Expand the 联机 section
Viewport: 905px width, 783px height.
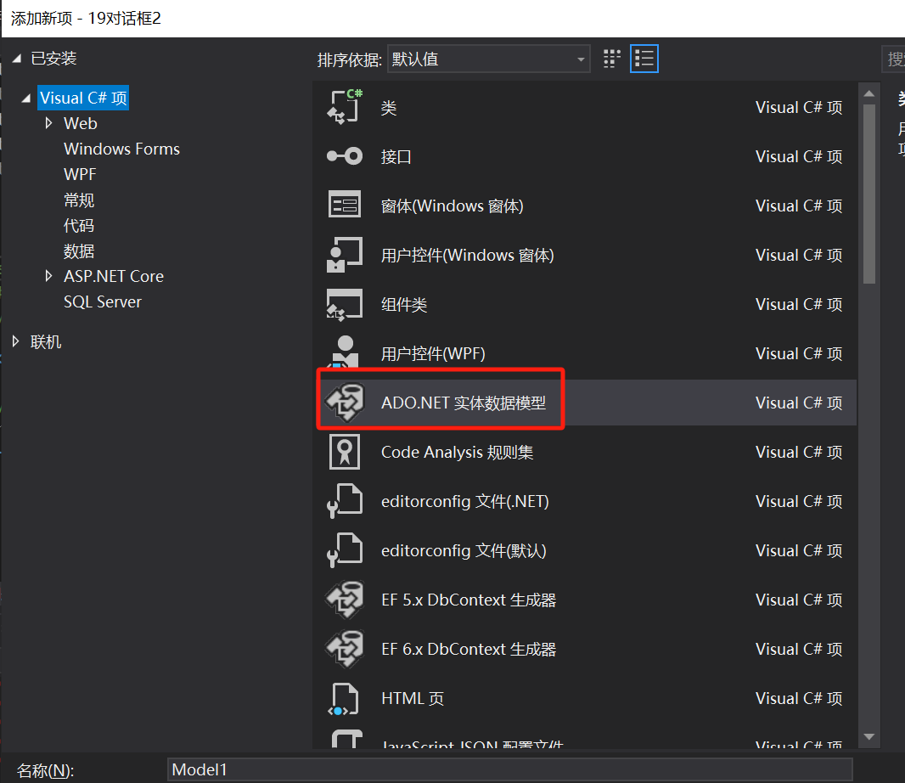[x=15, y=341]
